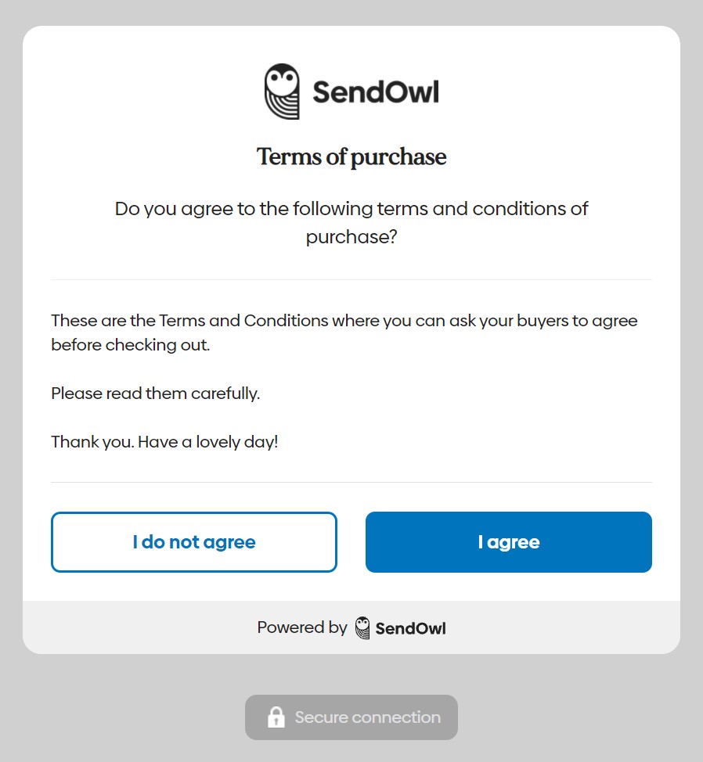This screenshot has width=703, height=762.
Task: Click the "Do you agree to the following" line
Action: (x=351, y=209)
